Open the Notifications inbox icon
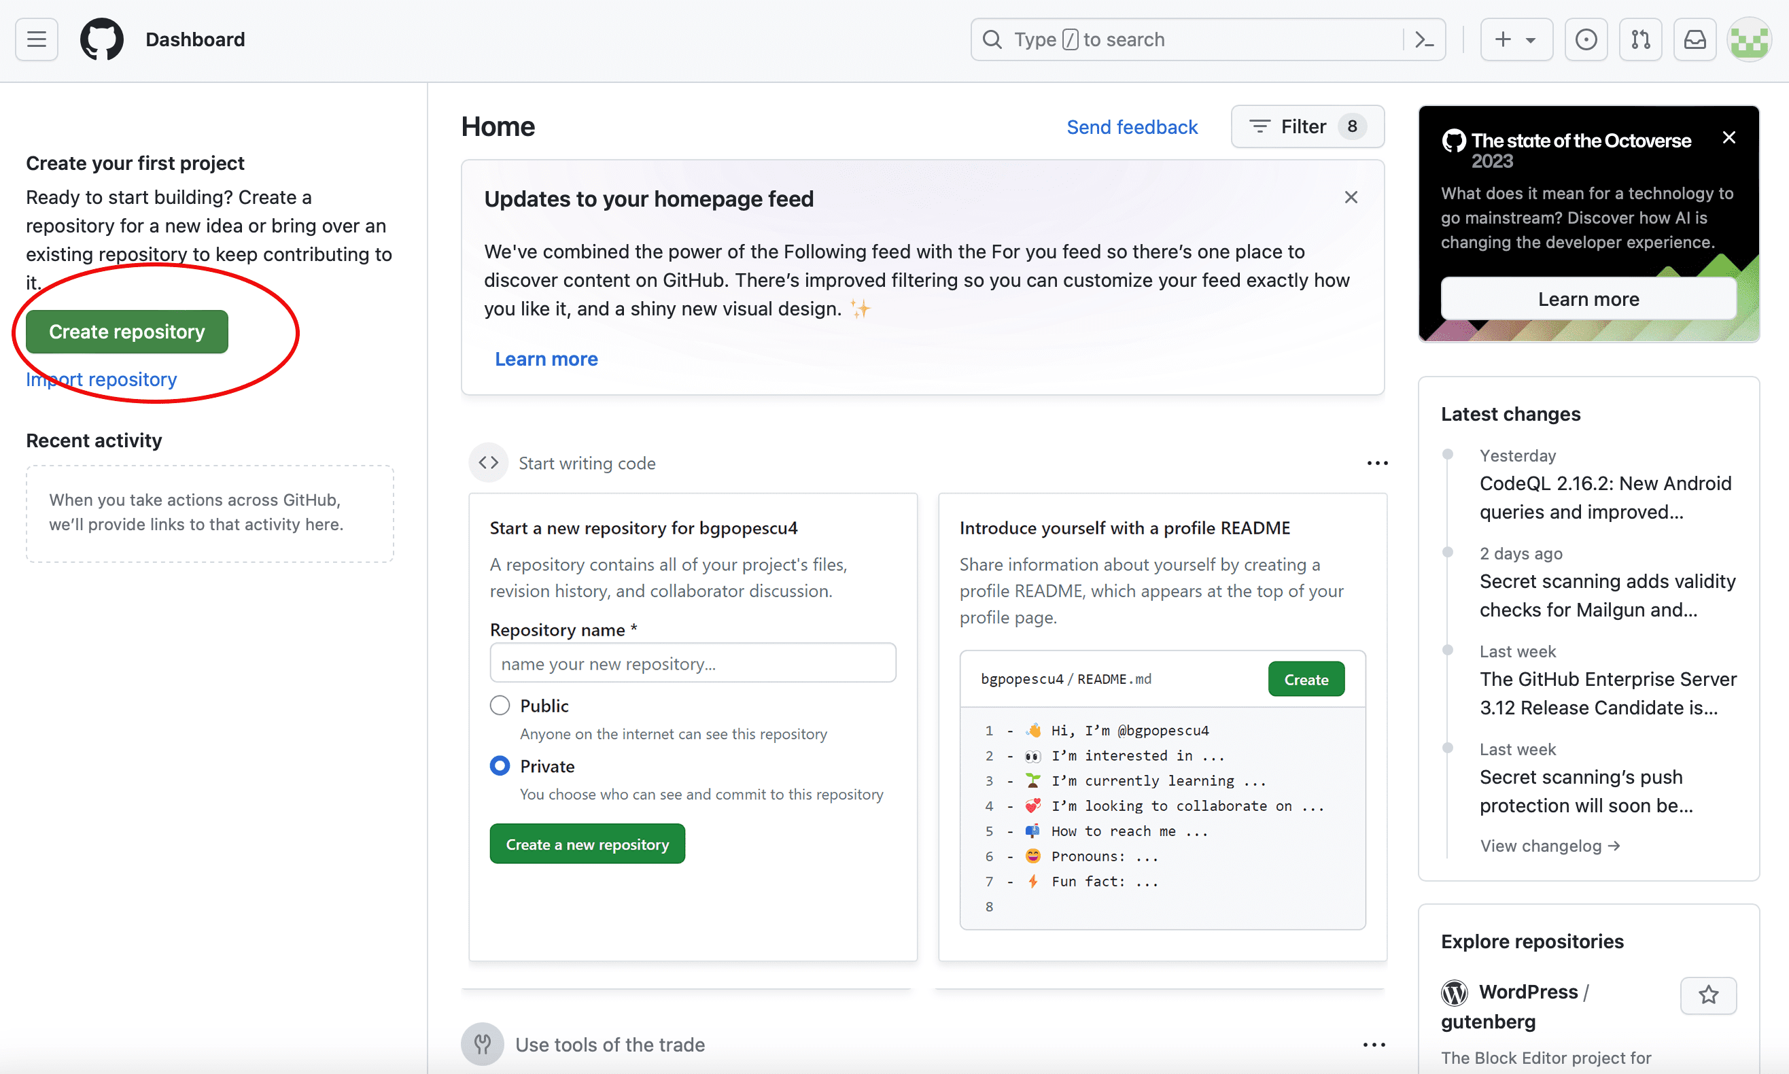 [x=1695, y=39]
